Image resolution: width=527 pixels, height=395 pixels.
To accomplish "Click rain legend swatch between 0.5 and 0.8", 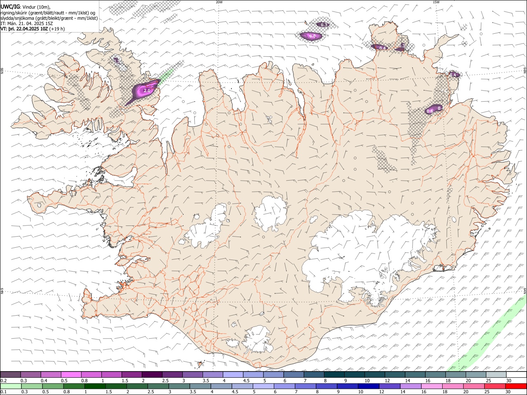I will [x=53, y=386].
